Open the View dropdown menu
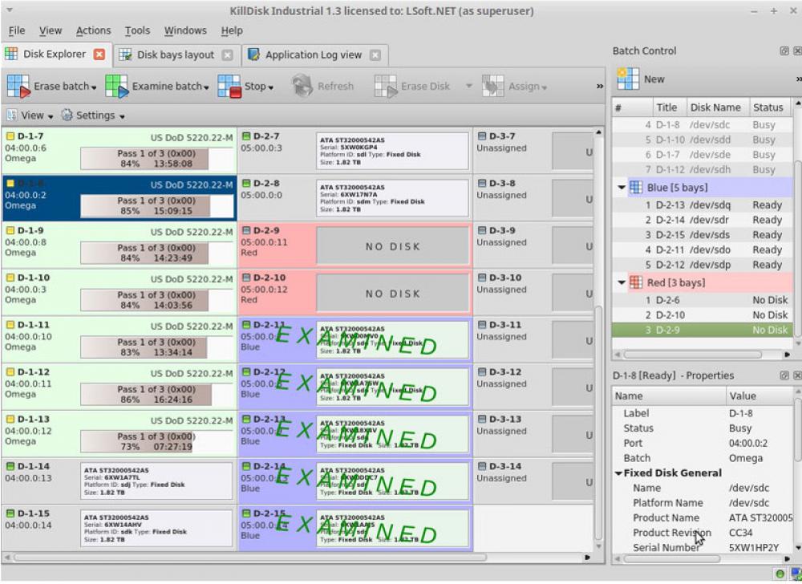The height and width of the screenshot is (584, 802). (x=29, y=115)
